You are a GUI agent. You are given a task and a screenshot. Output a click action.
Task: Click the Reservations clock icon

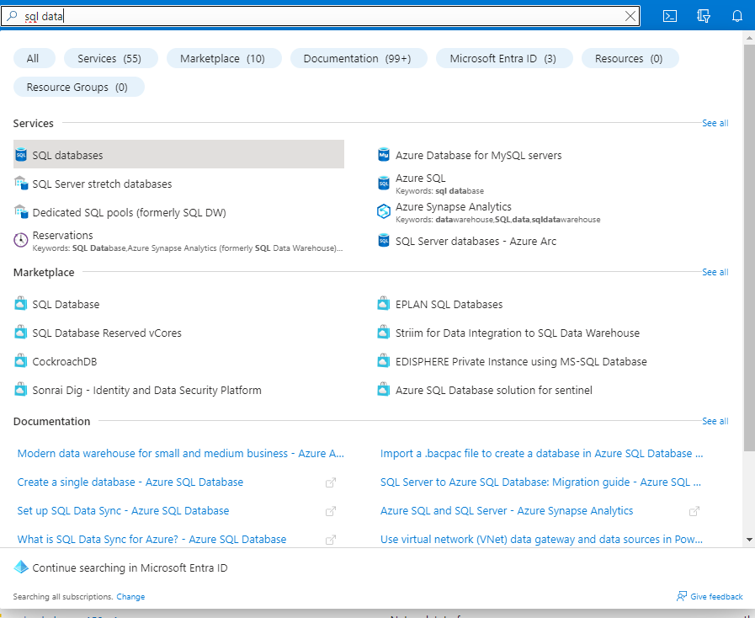click(x=21, y=240)
